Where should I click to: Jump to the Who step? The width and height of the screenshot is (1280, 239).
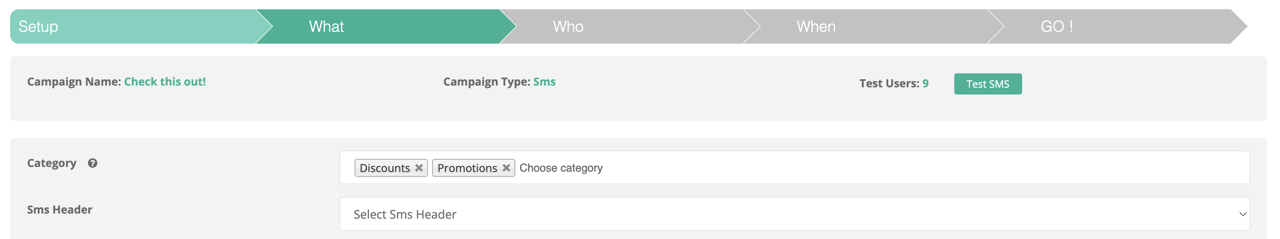tap(568, 26)
